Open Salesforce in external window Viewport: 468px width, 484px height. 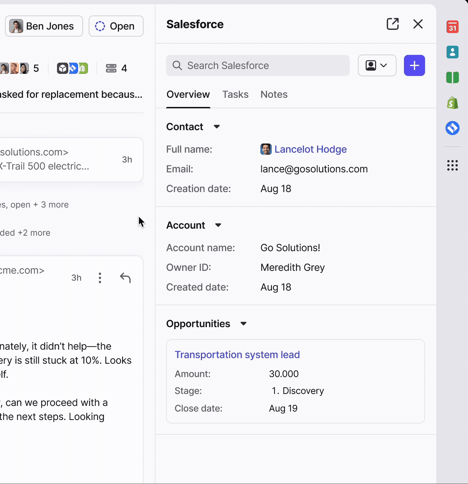click(392, 24)
